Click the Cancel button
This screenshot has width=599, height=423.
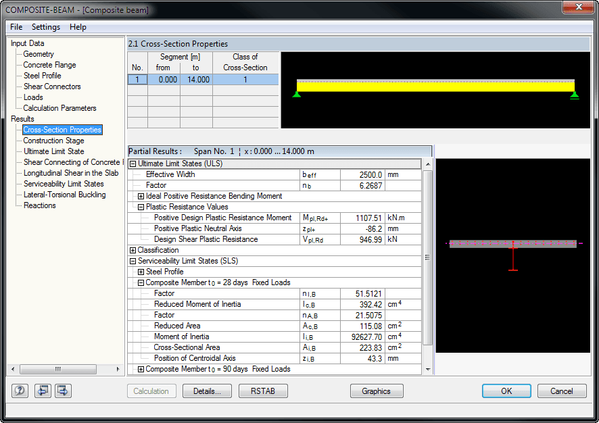[x=562, y=391]
